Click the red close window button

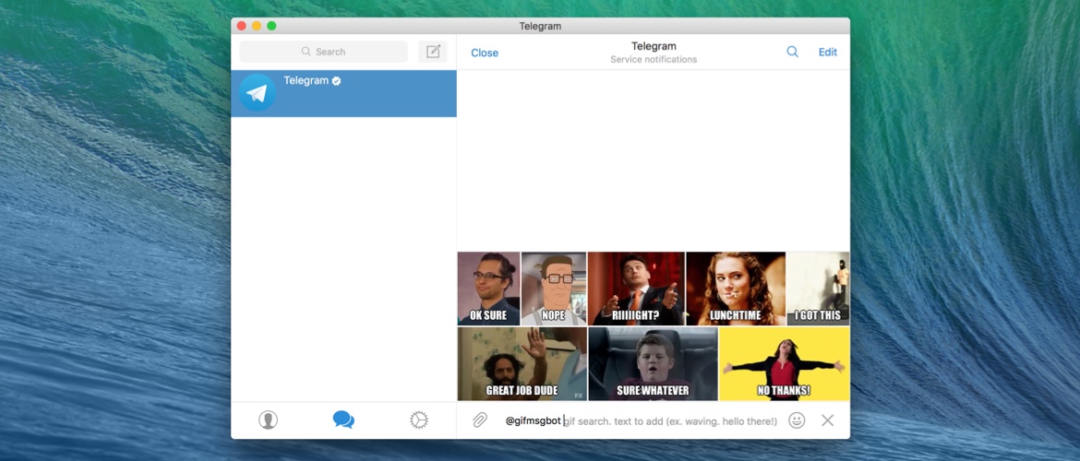pos(241,26)
